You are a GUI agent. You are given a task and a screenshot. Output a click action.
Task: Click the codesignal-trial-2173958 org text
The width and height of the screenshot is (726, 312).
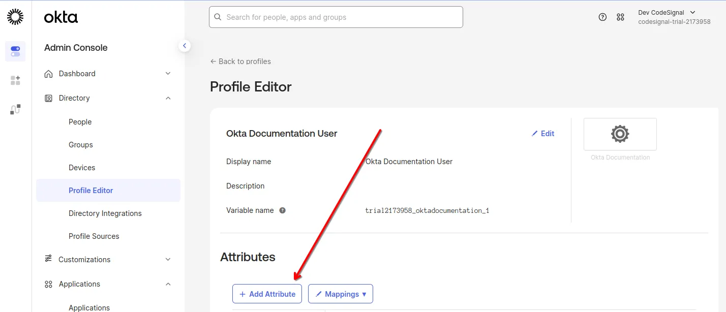tap(674, 22)
